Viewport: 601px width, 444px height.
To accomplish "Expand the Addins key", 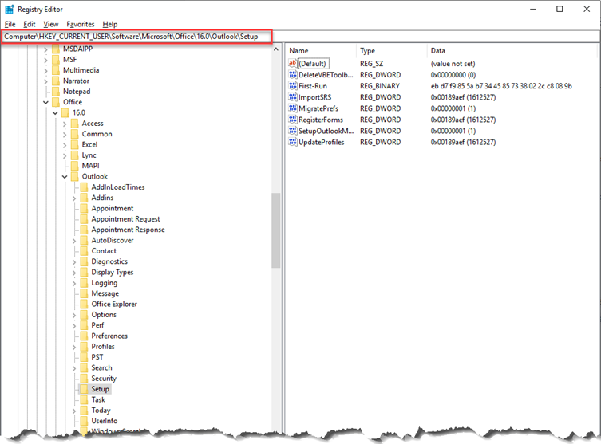I will 74,198.
